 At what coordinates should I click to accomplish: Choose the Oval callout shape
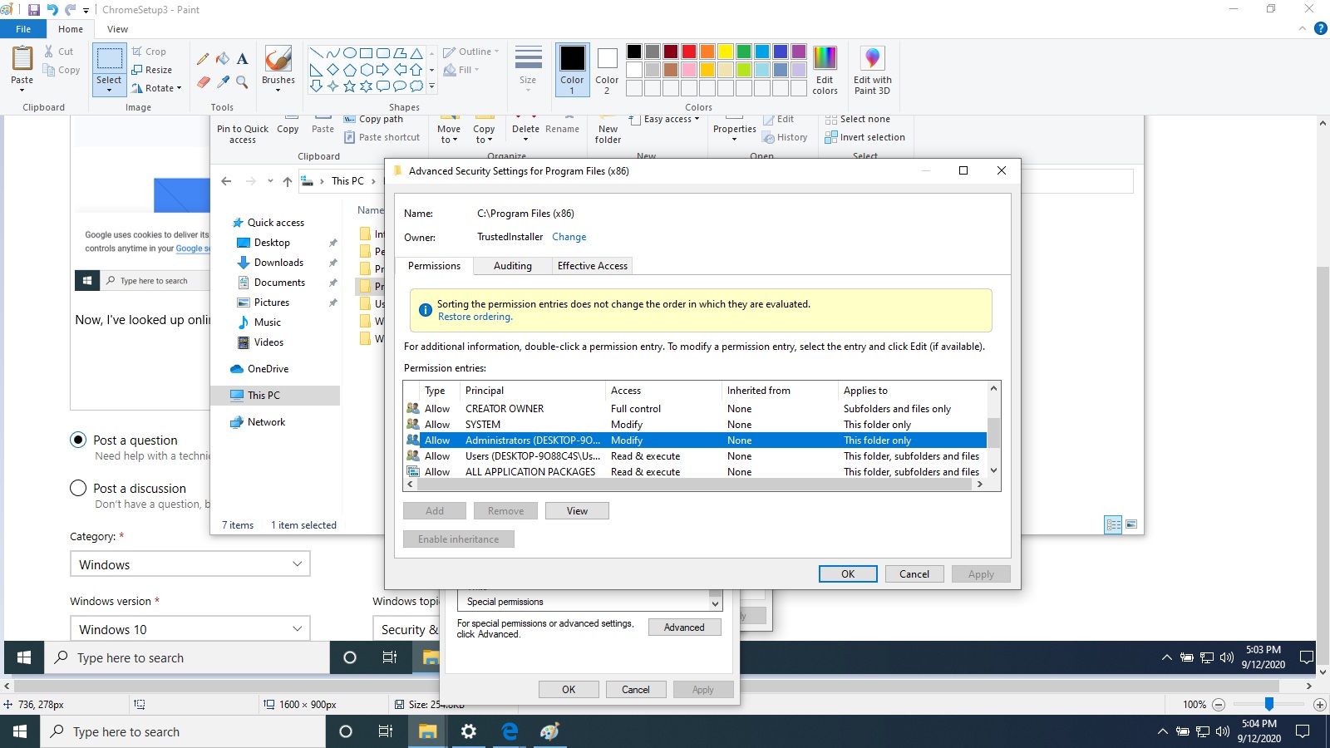point(400,86)
